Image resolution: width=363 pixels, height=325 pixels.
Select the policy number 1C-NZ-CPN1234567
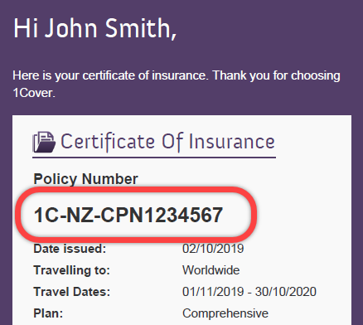[128, 215]
